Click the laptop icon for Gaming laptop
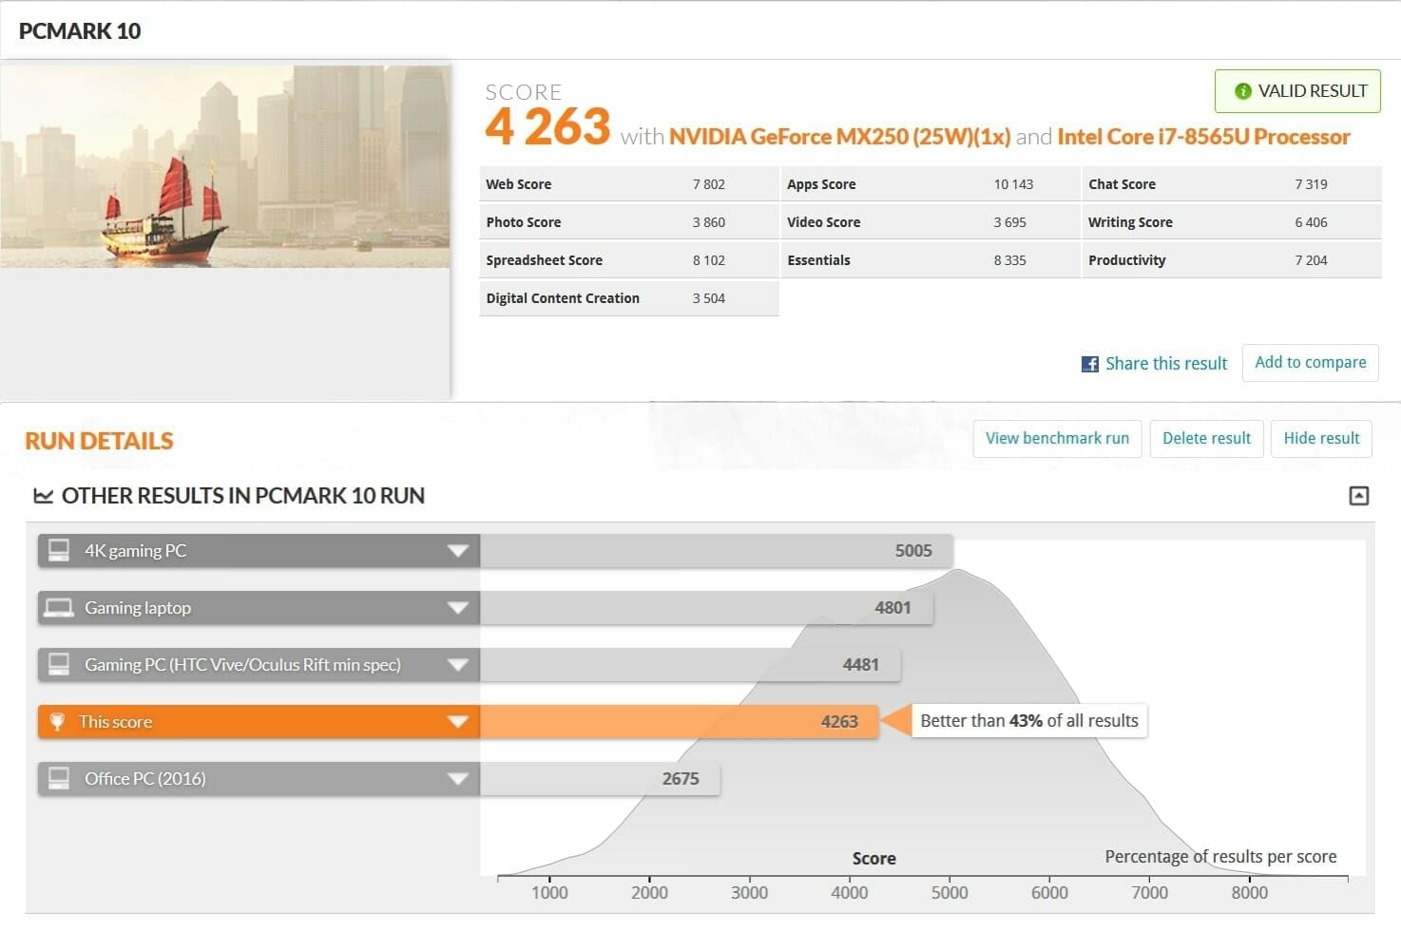Image resolution: width=1401 pixels, height=931 pixels. [x=59, y=608]
